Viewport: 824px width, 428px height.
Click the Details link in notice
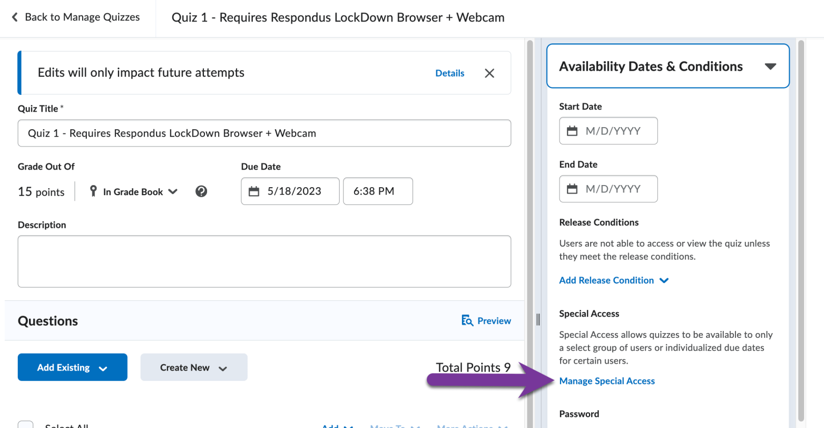[450, 73]
